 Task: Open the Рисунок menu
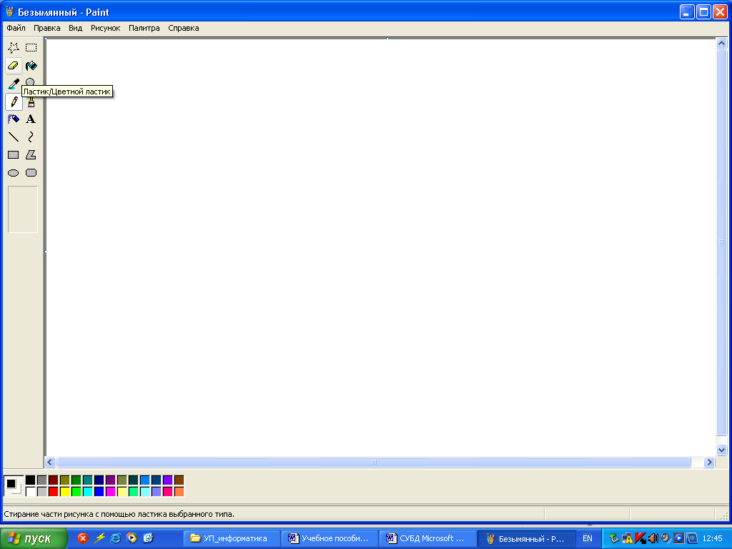[106, 28]
